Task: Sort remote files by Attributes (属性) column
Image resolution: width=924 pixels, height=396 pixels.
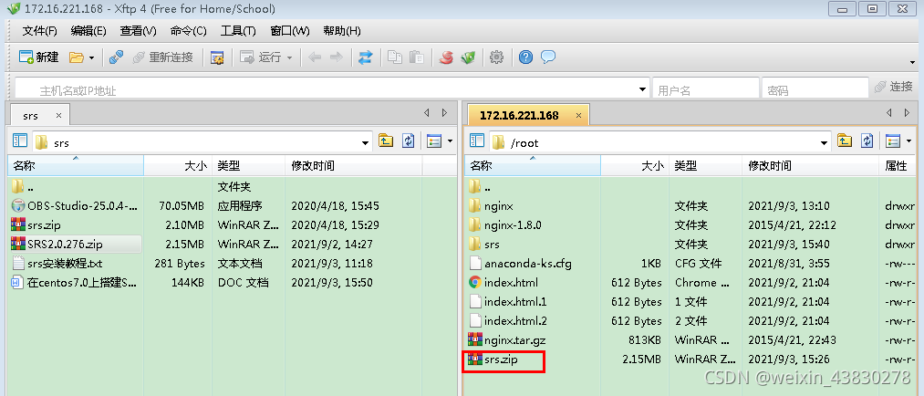Action: pyautogui.click(x=898, y=165)
